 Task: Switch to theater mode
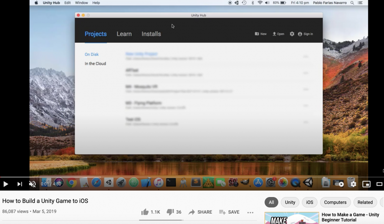tap(379, 184)
